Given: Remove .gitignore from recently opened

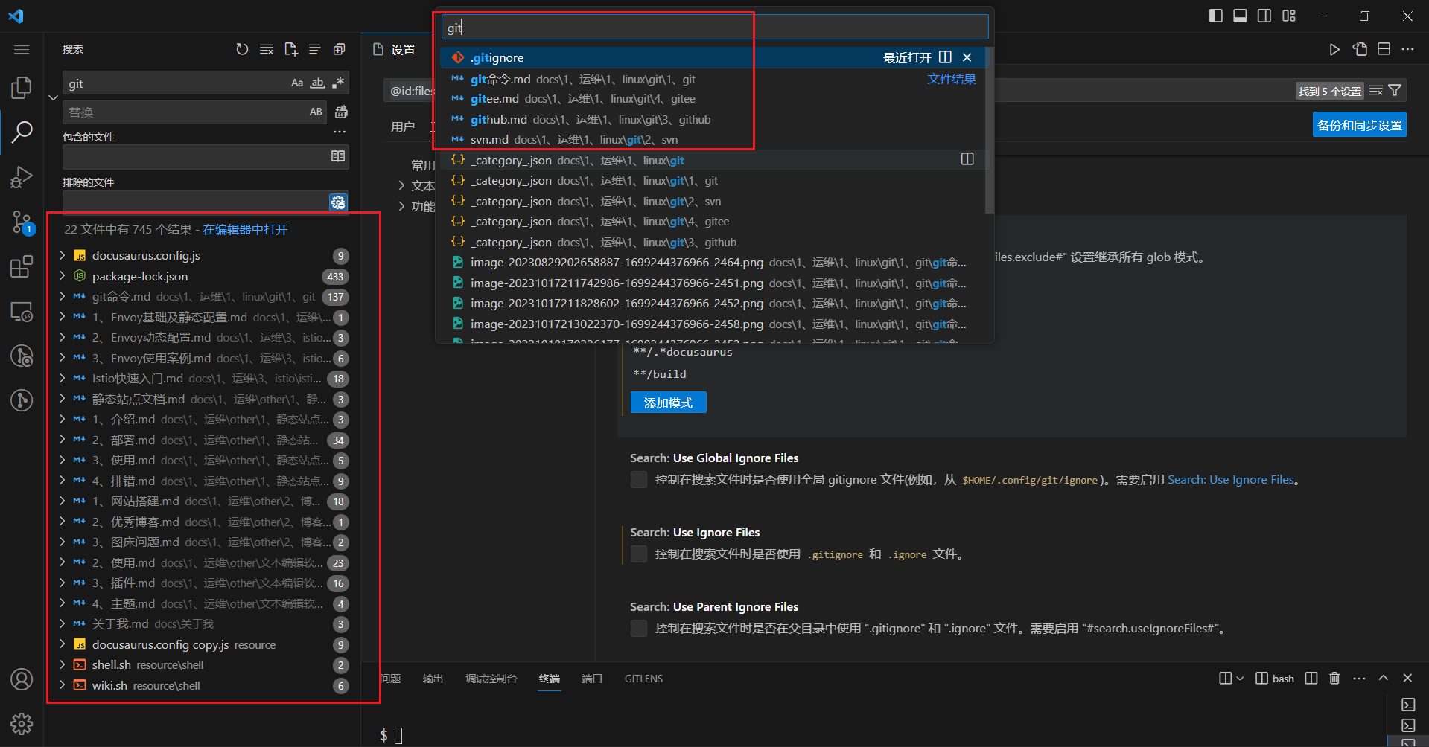Looking at the screenshot, I should (x=967, y=57).
